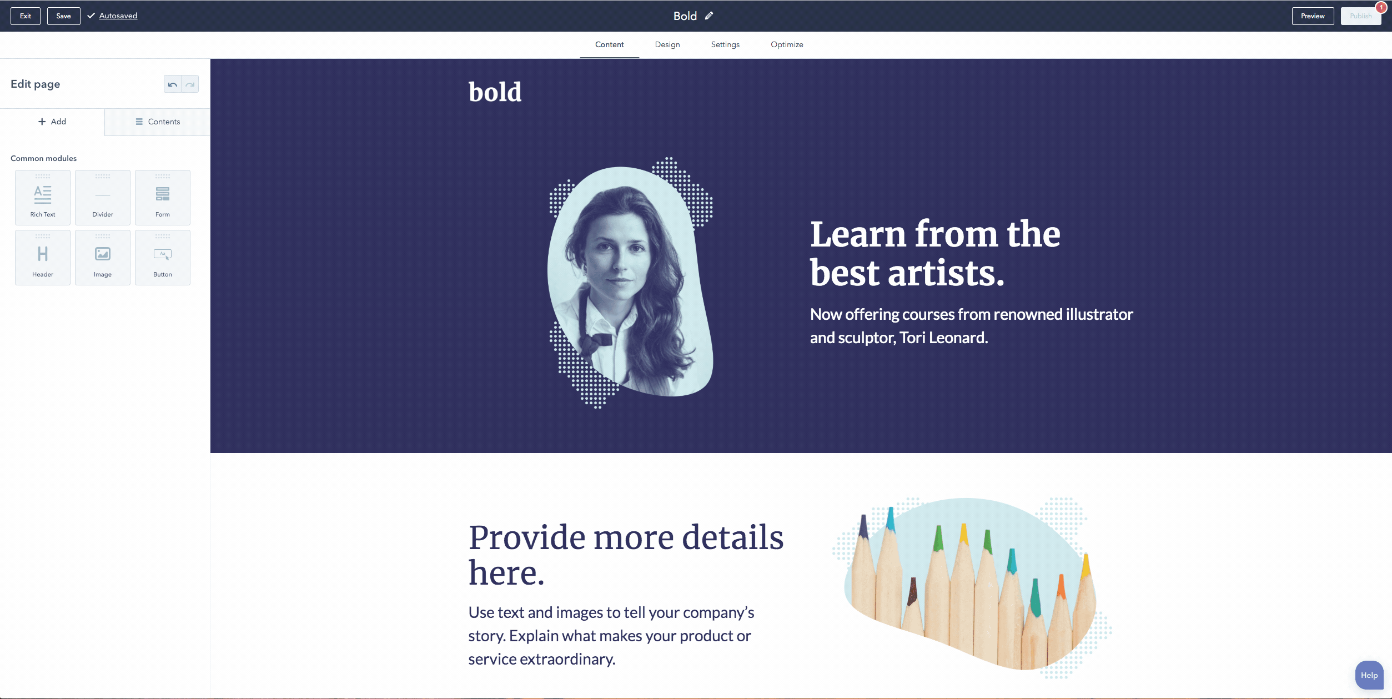1392x699 pixels.
Task: Click the Help button in bottom right
Action: pos(1368,674)
